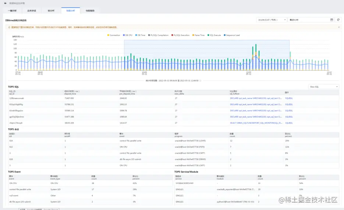Dismiss the orange notice banner
Screen dimensions: 344x210
pos(339,27)
